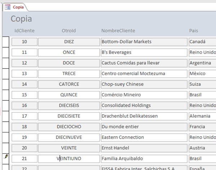This screenshot has height=170, width=216.
Task: Click Reino Unido field for Consolidated Holdings
Action: (x=202, y=105)
